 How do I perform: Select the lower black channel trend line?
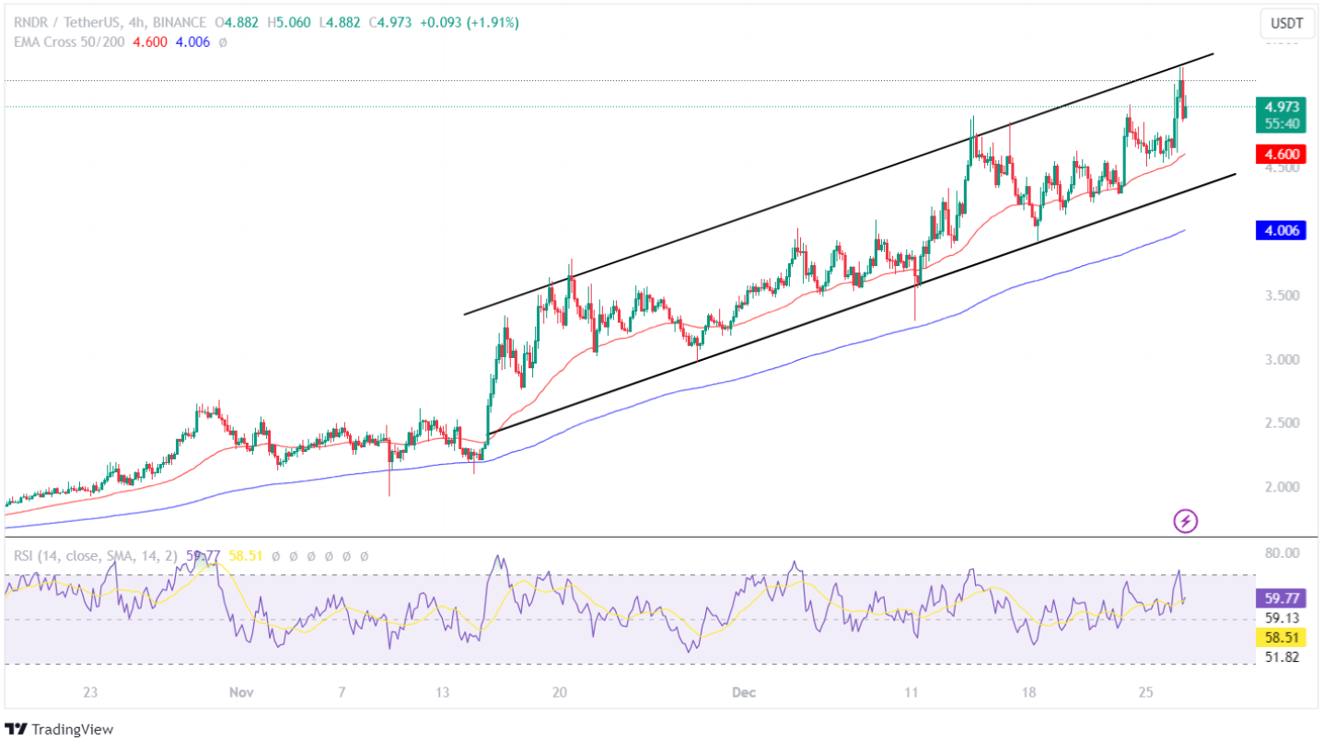[x=861, y=305]
